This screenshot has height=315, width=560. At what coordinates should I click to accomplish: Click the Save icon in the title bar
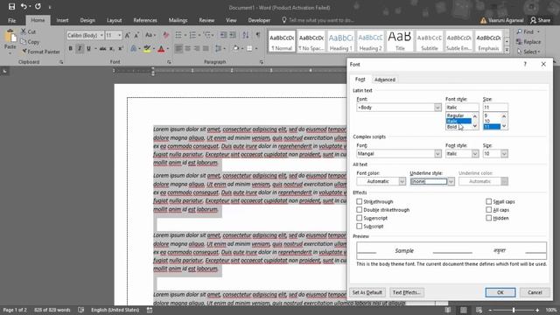[11, 6]
